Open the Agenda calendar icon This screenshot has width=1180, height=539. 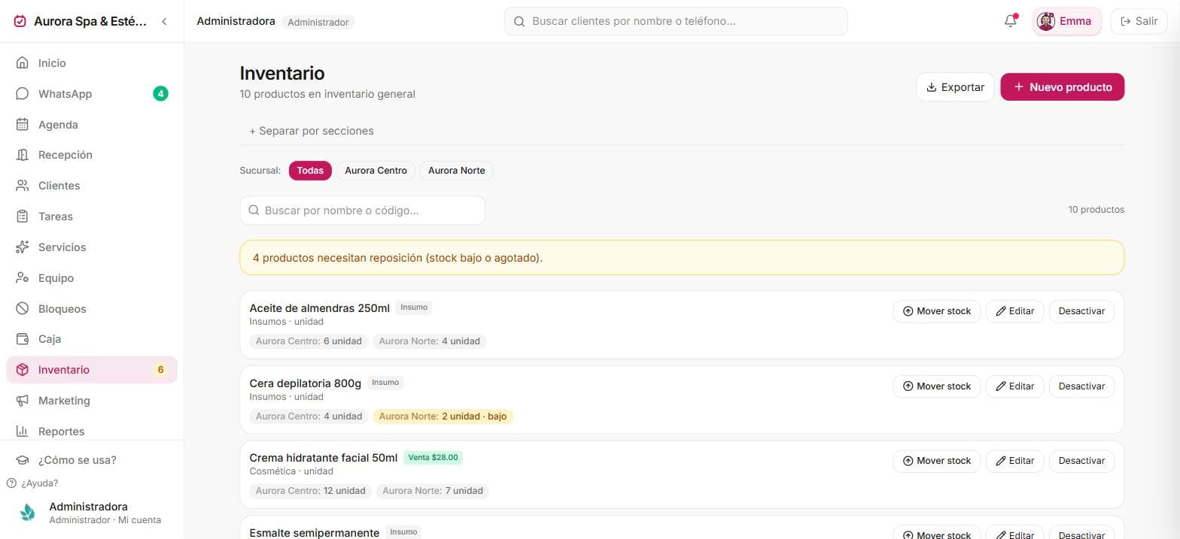23,125
